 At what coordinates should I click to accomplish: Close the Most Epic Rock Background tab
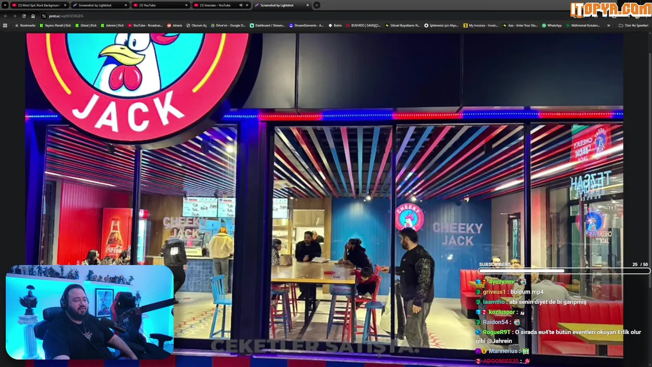tap(65, 5)
